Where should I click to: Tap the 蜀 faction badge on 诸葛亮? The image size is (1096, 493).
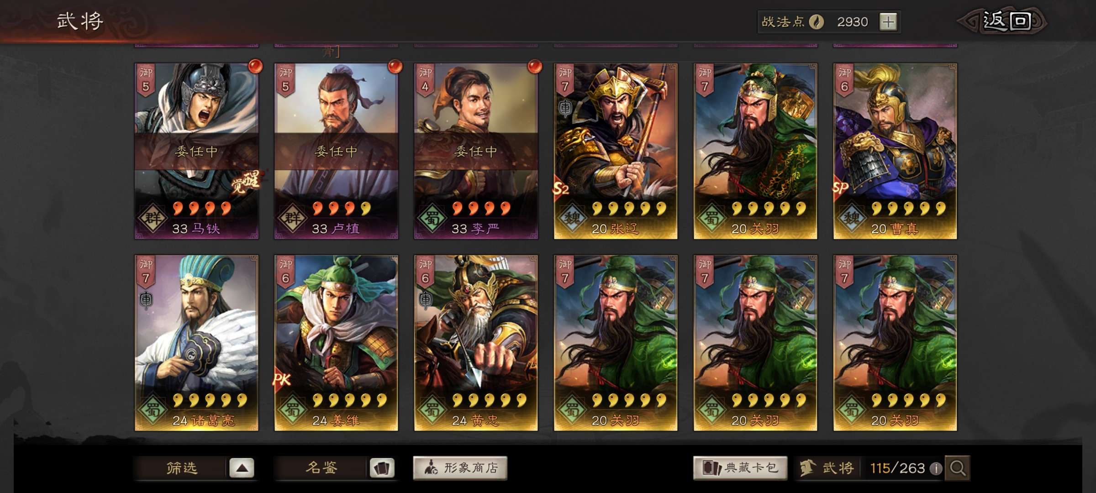pos(153,410)
